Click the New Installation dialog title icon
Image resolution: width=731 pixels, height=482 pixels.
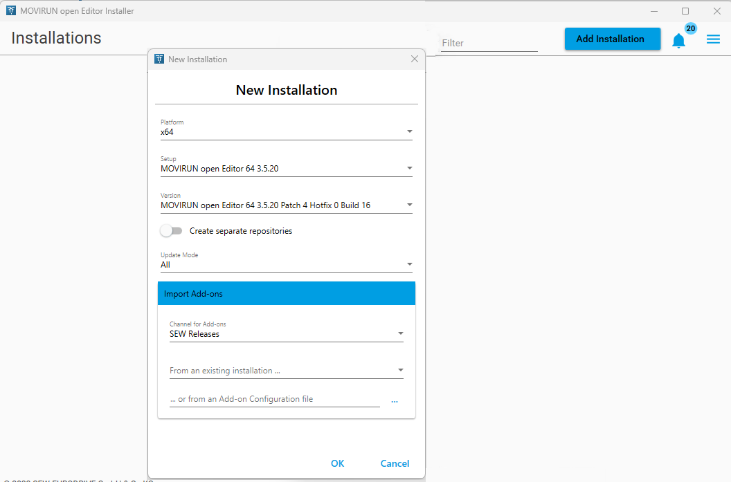point(159,59)
